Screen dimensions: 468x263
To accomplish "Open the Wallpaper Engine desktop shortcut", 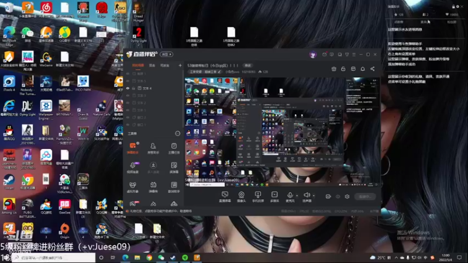I will [x=46, y=110].
